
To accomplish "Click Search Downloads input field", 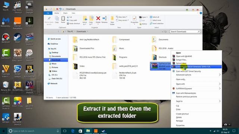I will [185, 32].
